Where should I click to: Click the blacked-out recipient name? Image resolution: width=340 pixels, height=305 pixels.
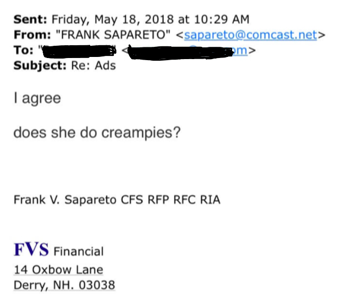click(79, 51)
